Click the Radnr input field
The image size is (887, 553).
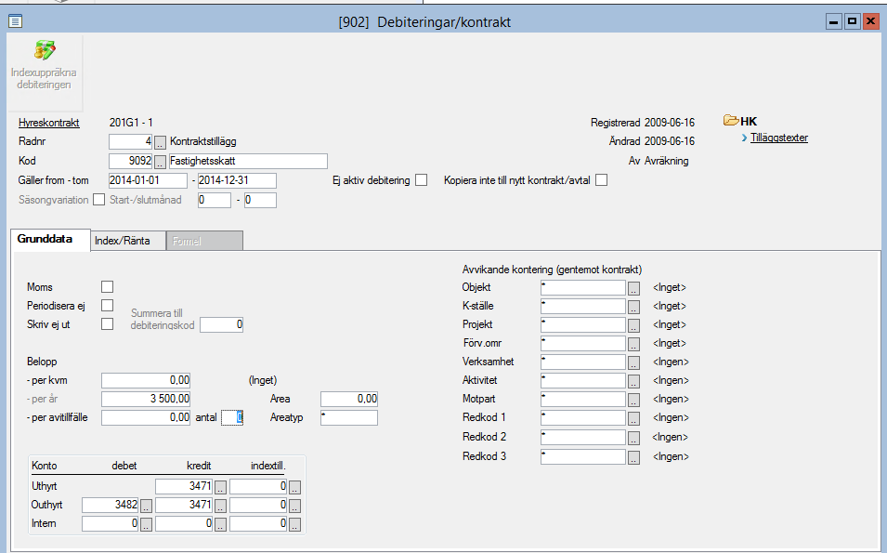pyautogui.click(x=131, y=142)
